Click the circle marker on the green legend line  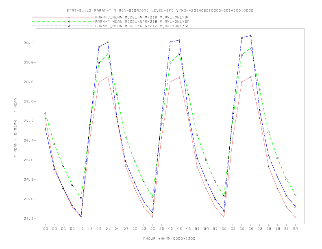point(69,22)
